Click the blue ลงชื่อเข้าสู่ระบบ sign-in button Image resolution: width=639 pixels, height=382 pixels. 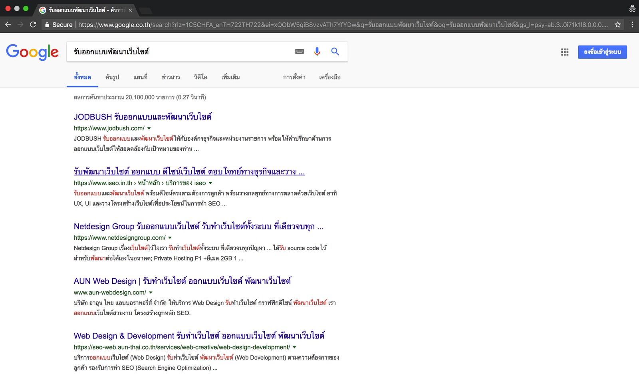click(602, 52)
